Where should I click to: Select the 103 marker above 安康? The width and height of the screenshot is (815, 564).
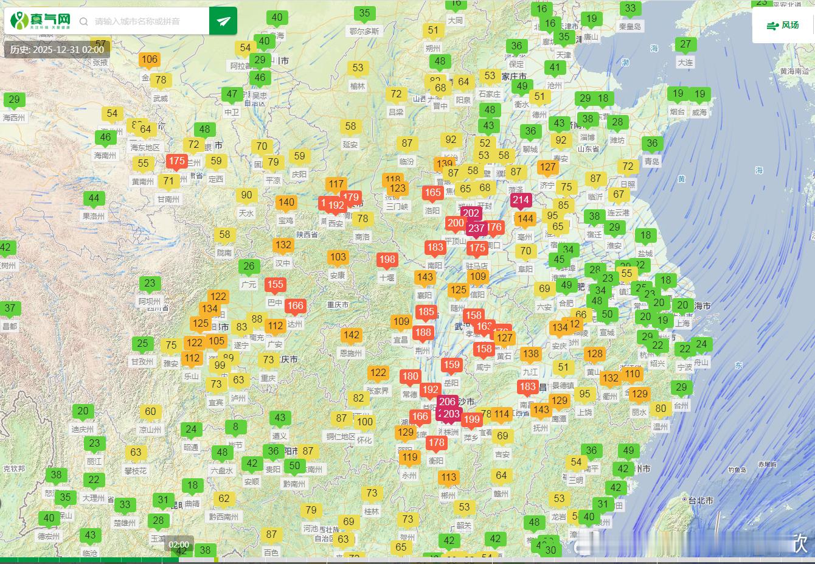pos(338,258)
